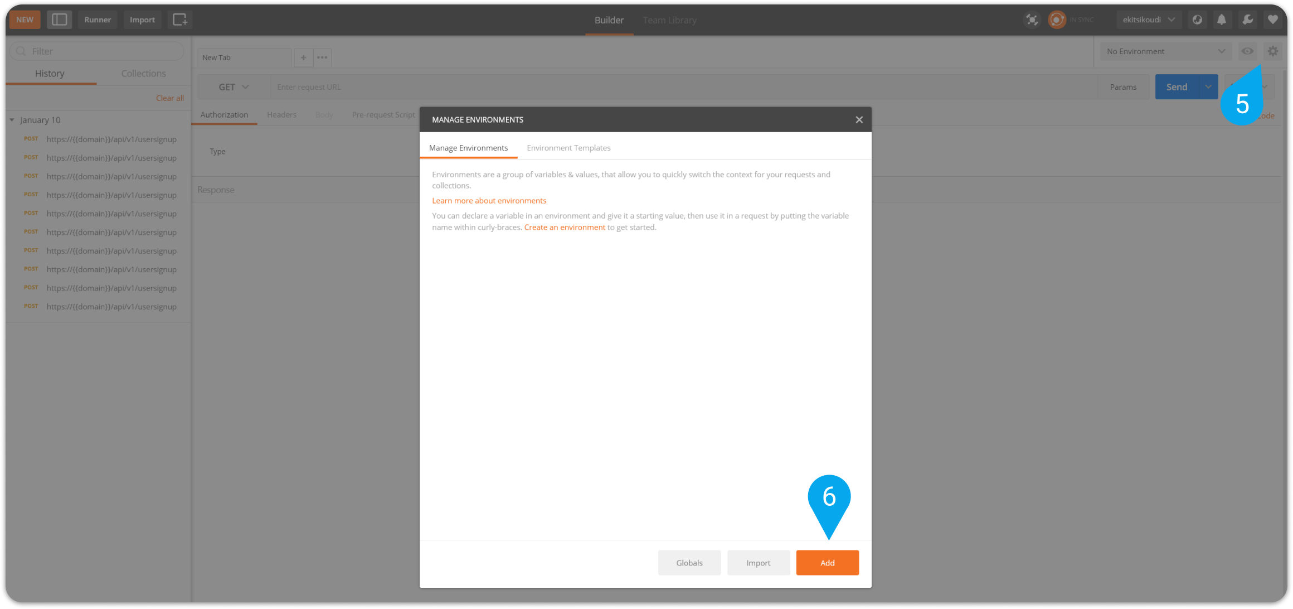Open the No Environment dropdown
Image resolution: width=1293 pixels, height=609 pixels.
click(x=1165, y=51)
